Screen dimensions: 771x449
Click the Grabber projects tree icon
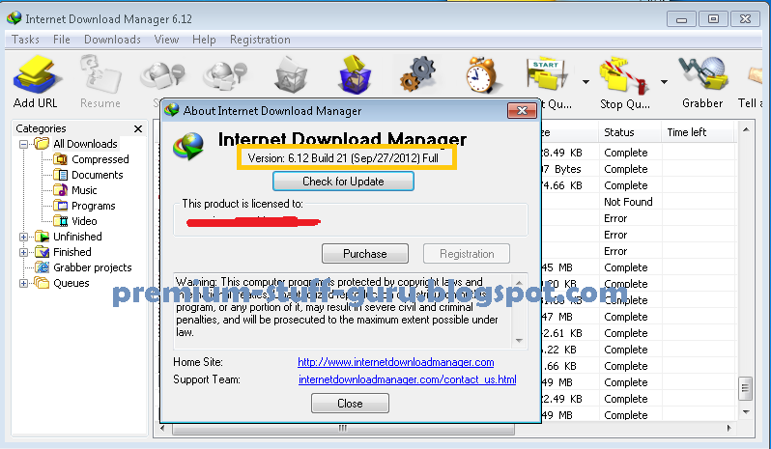(x=43, y=267)
